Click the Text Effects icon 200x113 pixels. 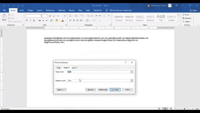tap(51, 20)
